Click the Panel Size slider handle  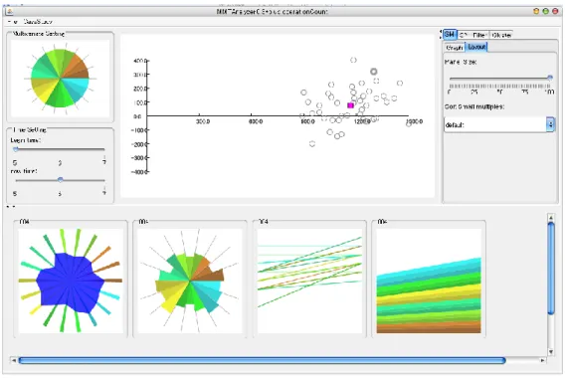[550, 78]
